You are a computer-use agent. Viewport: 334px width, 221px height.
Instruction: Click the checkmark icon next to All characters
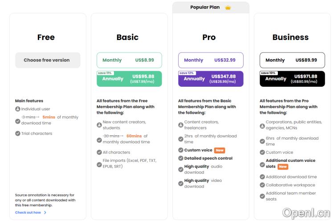99,153
